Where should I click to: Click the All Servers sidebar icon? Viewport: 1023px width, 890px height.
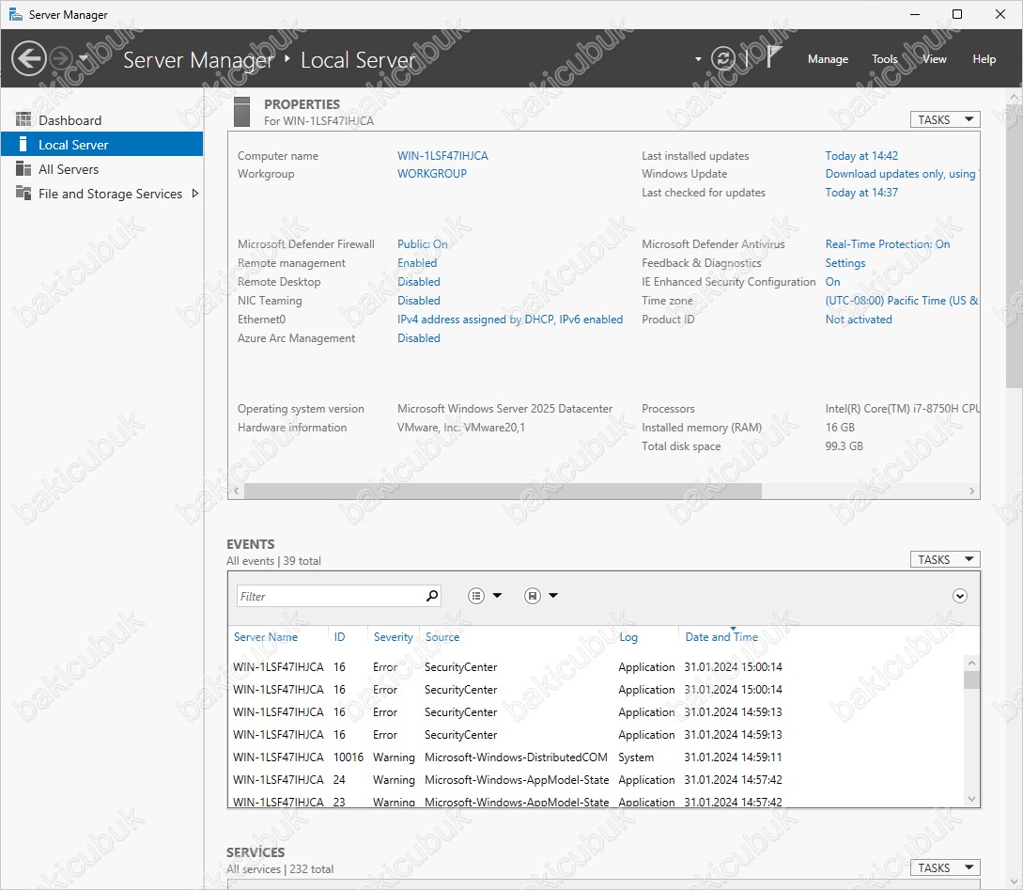coord(23,168)
